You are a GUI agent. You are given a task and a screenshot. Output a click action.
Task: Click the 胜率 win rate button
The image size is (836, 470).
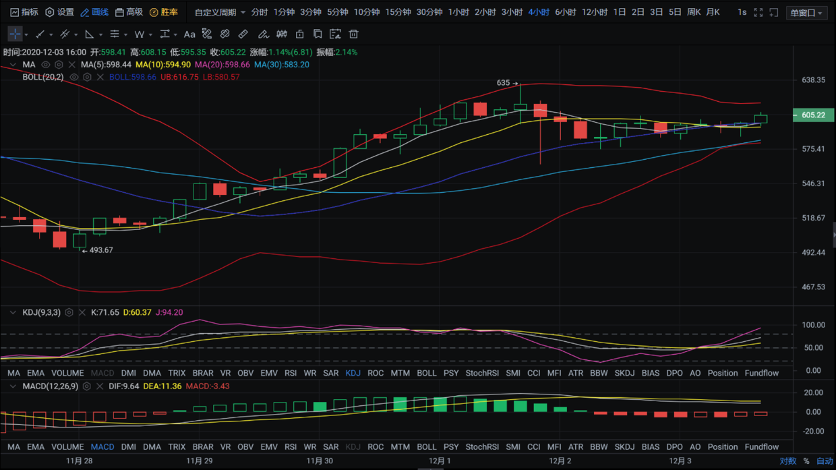(x=164, y=12)
